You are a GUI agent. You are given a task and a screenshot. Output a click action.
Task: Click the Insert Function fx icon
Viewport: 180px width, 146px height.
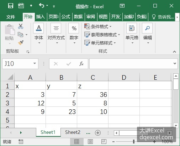pos(81,64)
